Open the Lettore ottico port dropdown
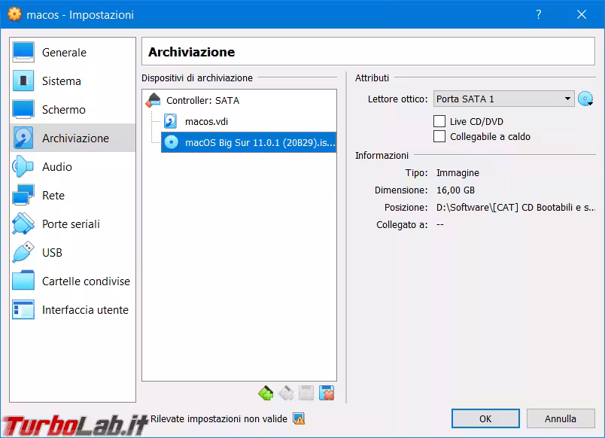 pyautogui.click(x=504, y=99)
